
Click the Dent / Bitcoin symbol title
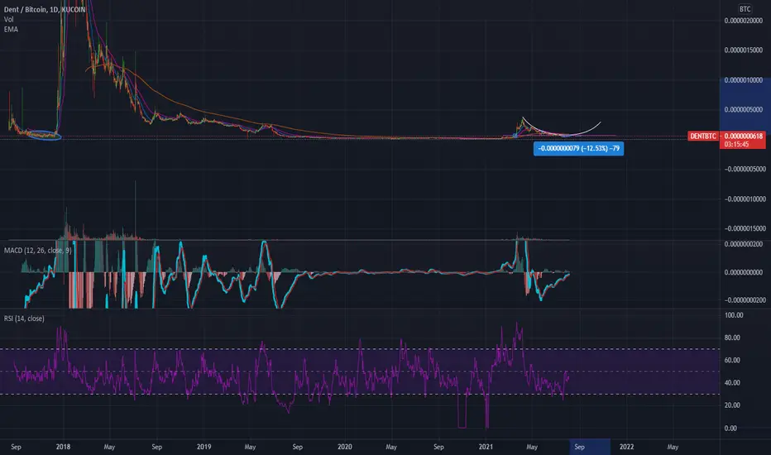click(44, 9)
